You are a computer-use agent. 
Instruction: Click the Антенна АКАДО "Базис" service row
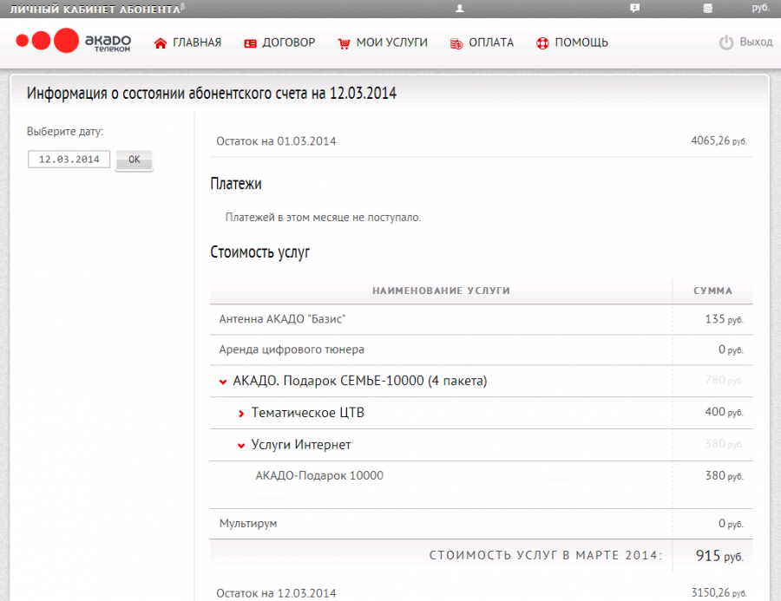(x=283, y=319)
